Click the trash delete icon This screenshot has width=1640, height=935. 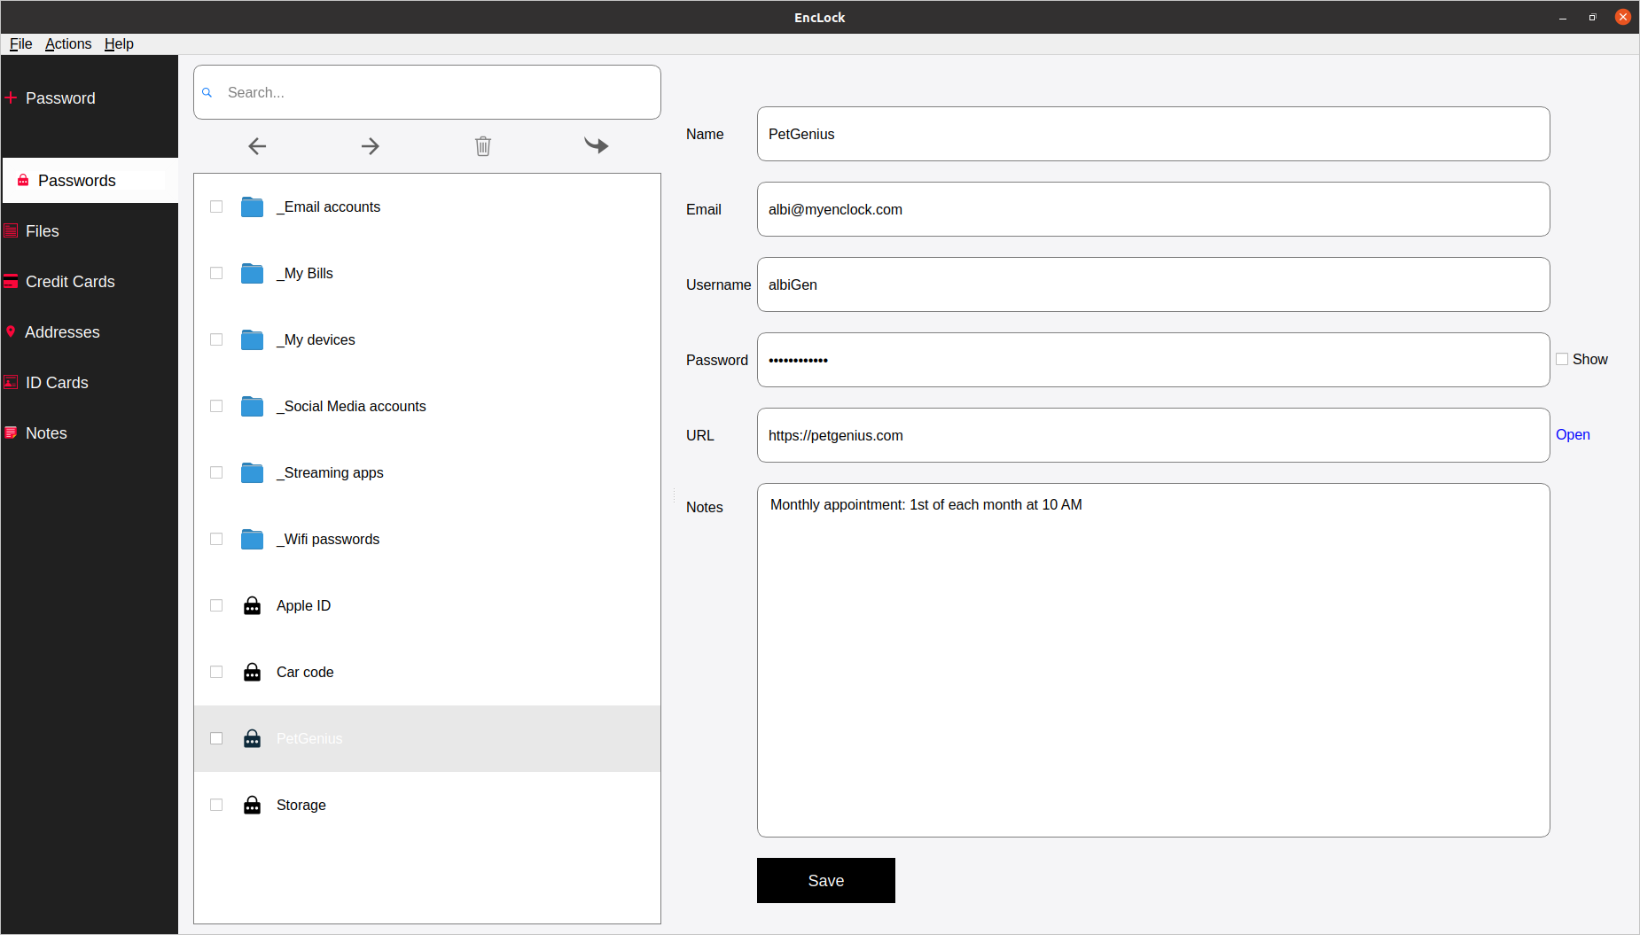[x=483, y=146]
